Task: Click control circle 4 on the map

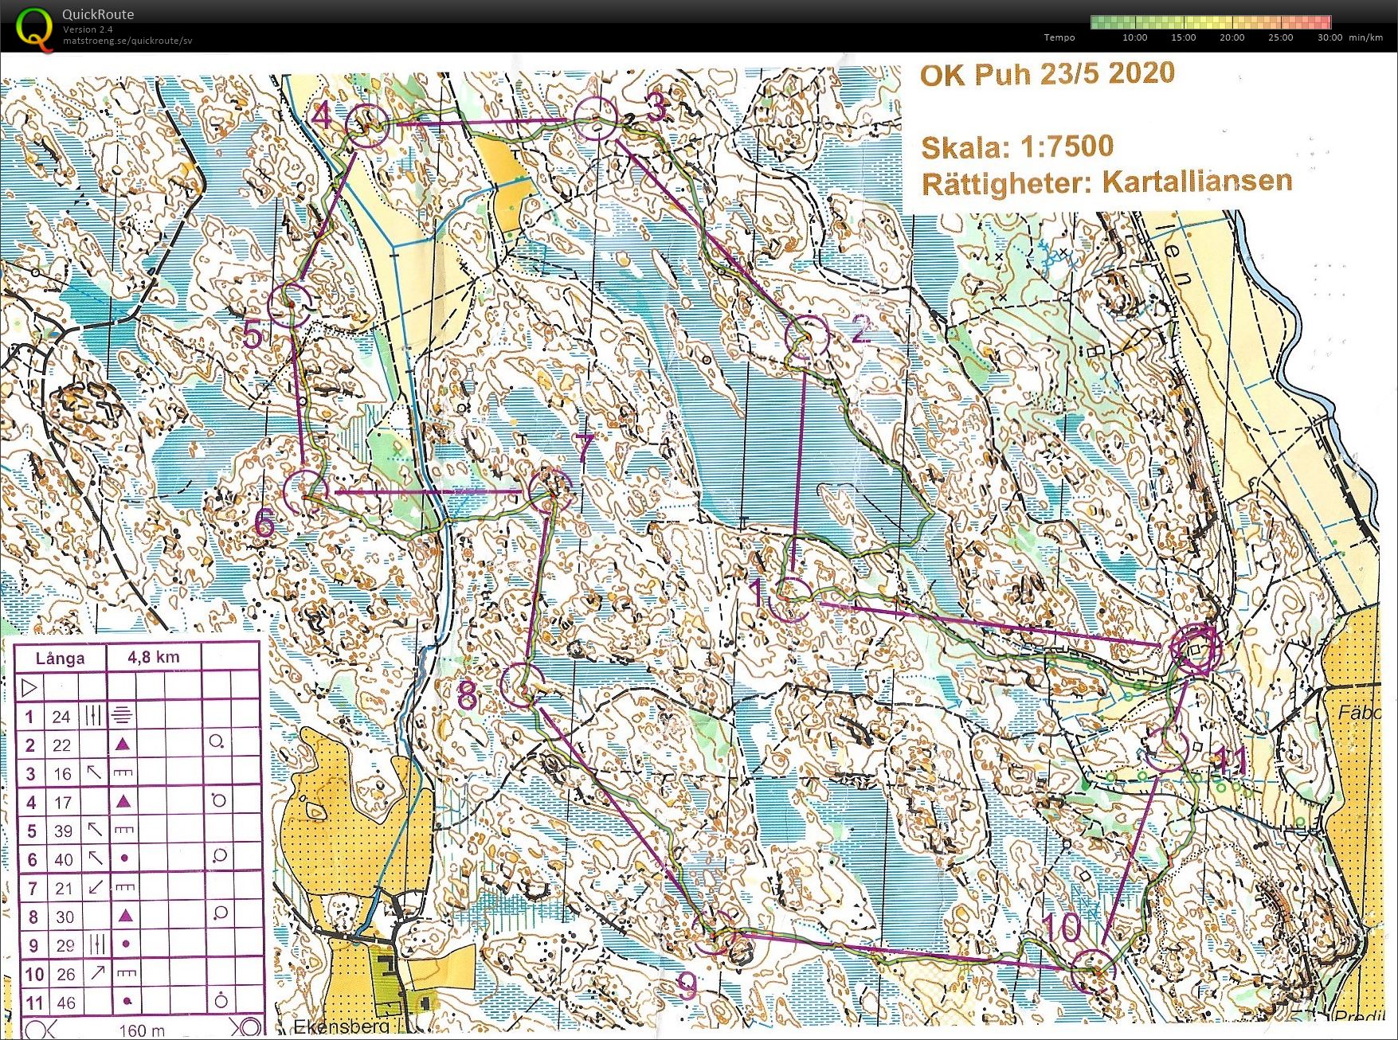Action: [368, 126]
